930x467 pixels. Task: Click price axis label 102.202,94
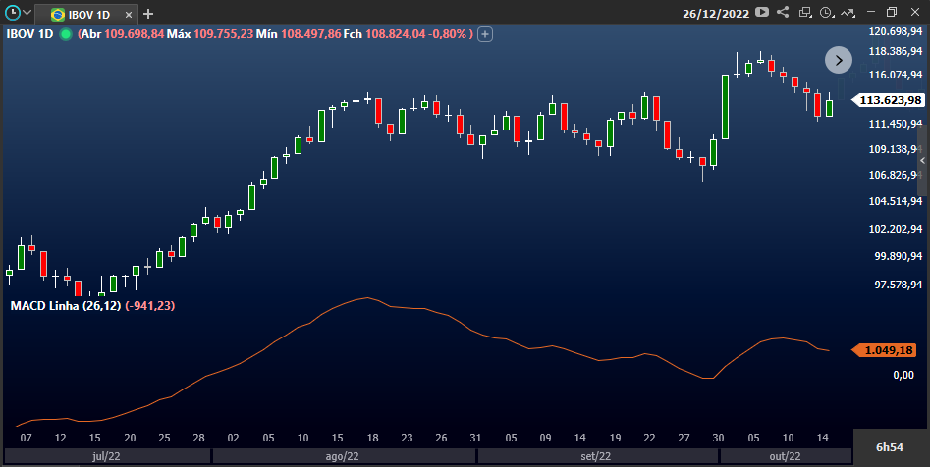[x=895, y=229]
